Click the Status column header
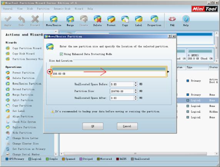 213,67
